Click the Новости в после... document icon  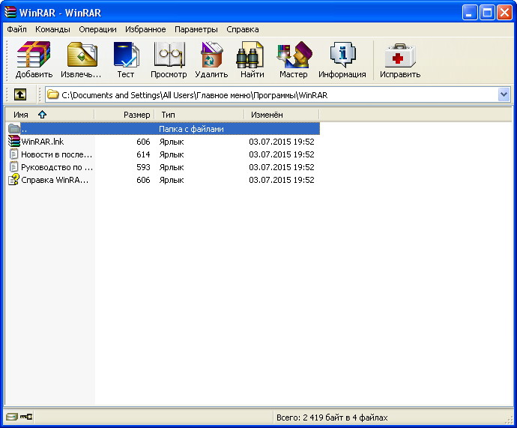(13, 154)
